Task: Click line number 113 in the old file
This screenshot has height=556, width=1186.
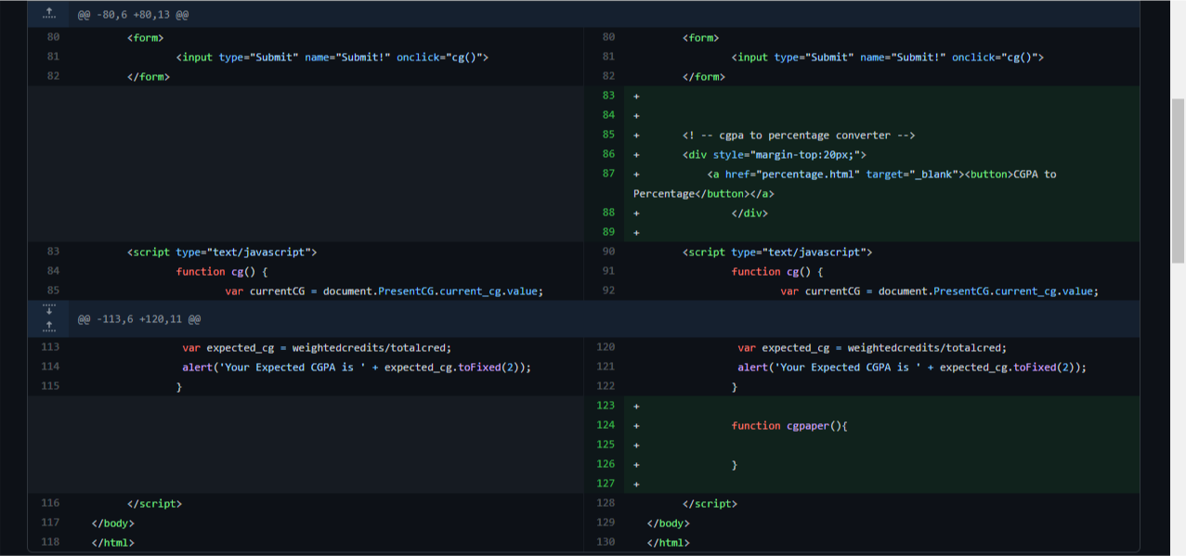Action: pyautogui.click(x=51, y=347)
